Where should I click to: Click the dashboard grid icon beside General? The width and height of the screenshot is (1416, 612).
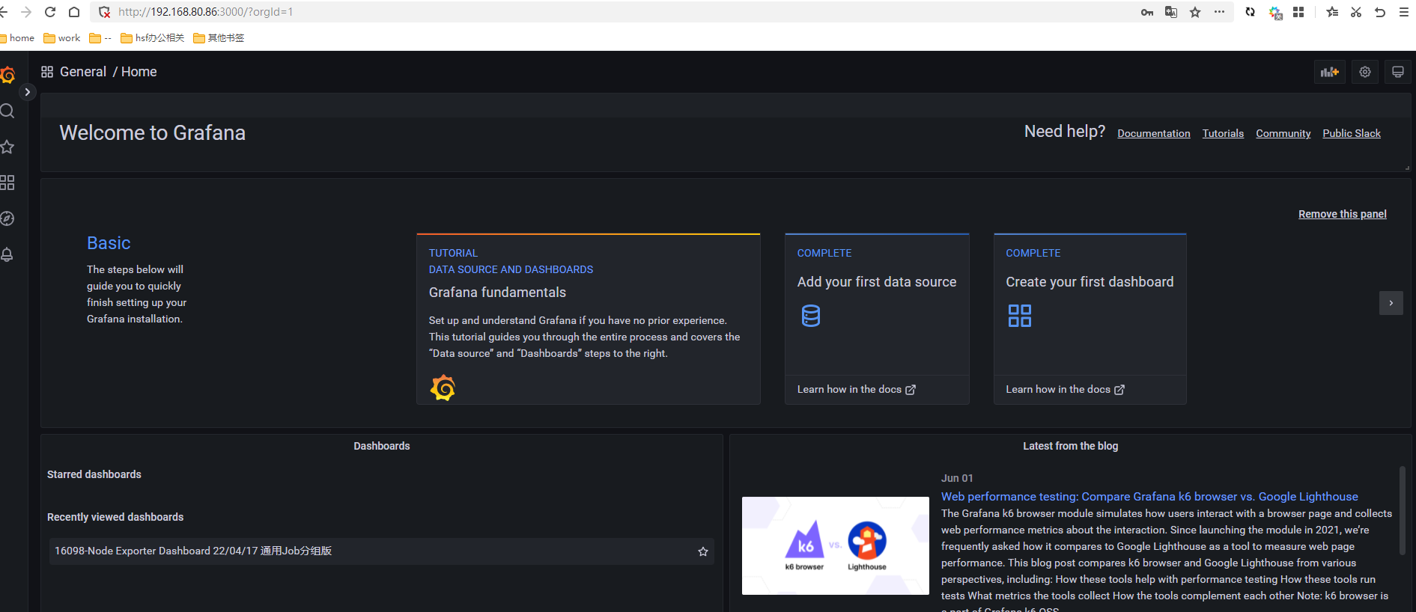47,72
